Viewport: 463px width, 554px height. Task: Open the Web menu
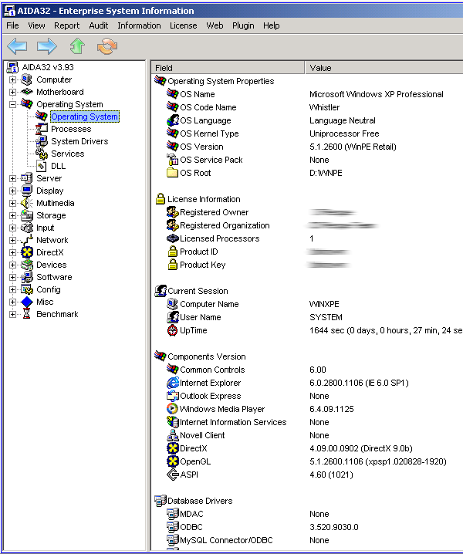[215, 25]
